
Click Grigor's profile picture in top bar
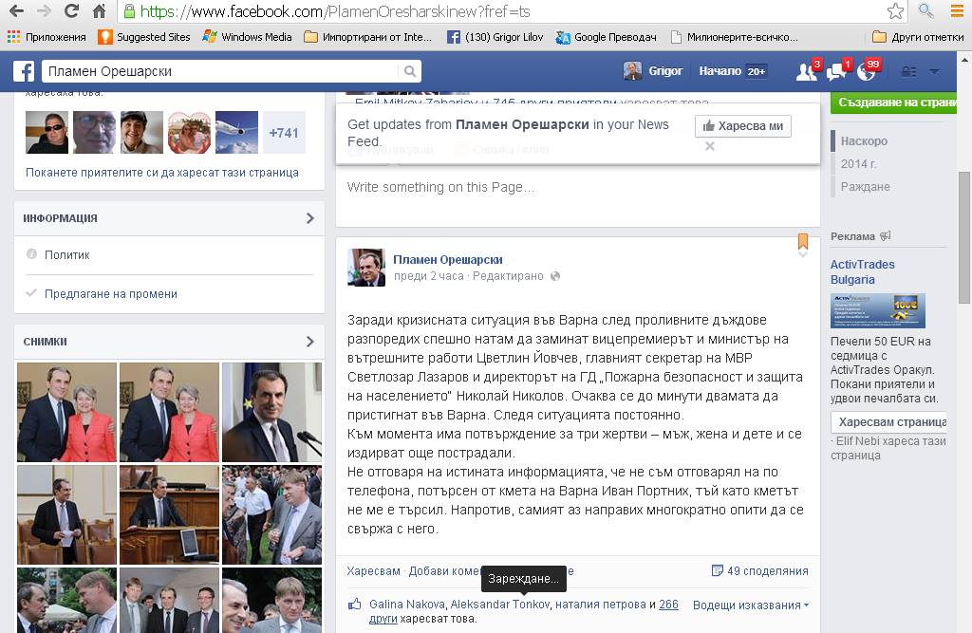pos(633,71)
